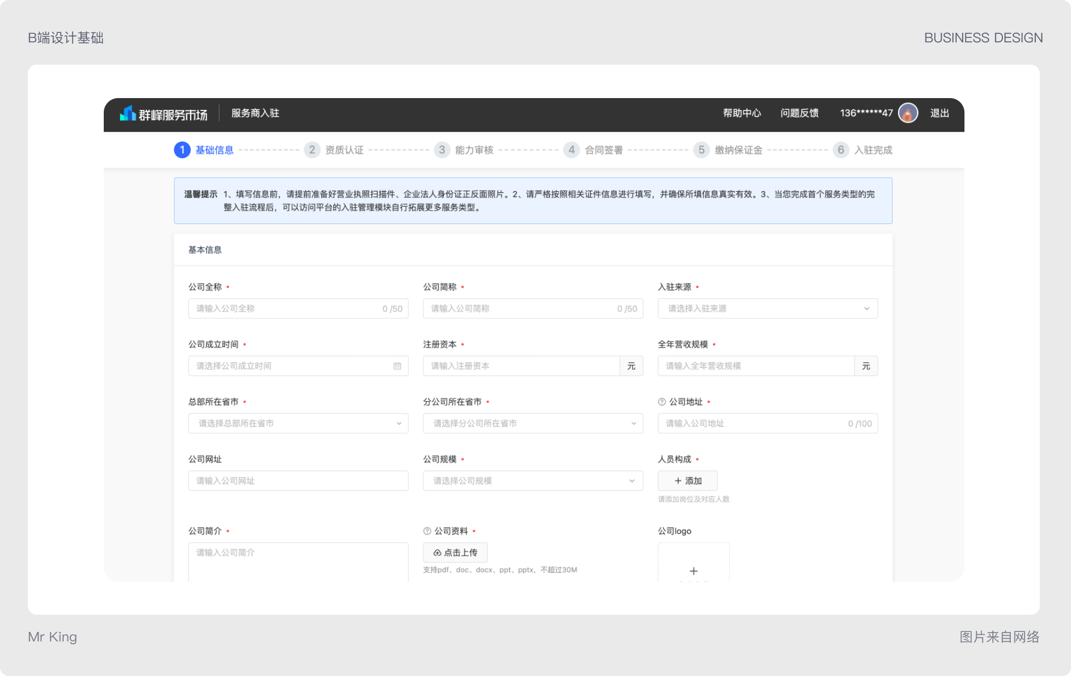Select the 合同签署 step label
Screen dimensions: 1071x676
click(x=604, y=150)
